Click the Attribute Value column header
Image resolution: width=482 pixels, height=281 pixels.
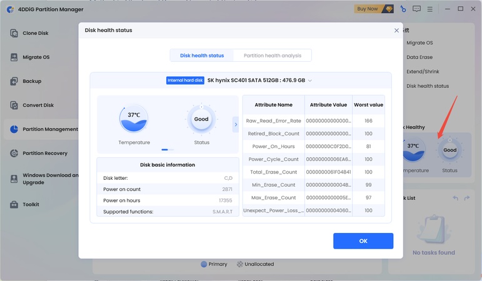click(x=328, y=105)
